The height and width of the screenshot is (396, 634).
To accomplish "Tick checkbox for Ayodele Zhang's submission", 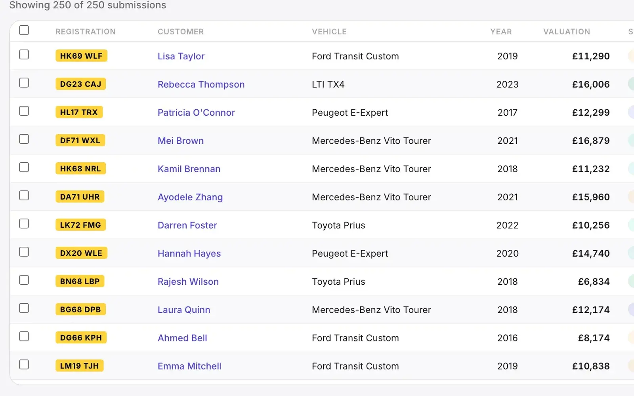I will (x=24, y=195).
